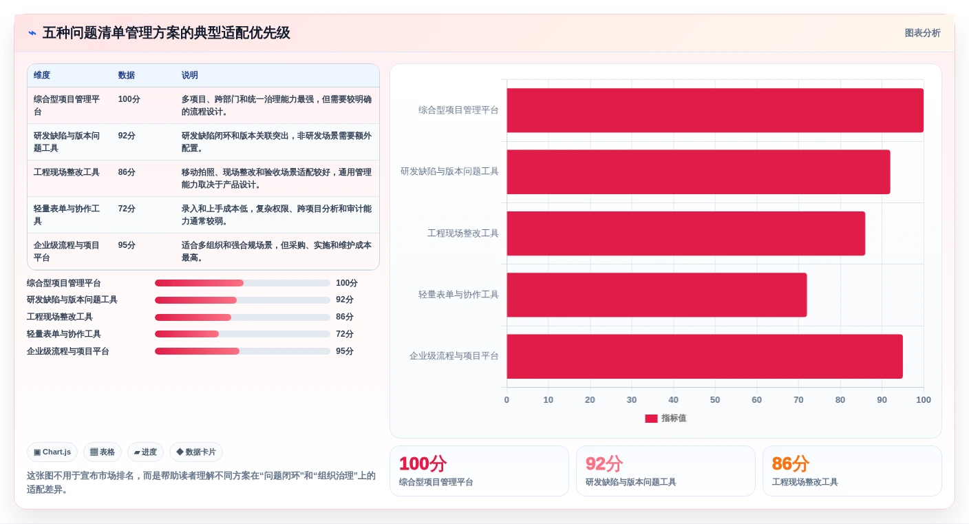
Task: Toggle the 指标值 legend swatch in chart
Action: pyautogui.click(x=651, y=419)
